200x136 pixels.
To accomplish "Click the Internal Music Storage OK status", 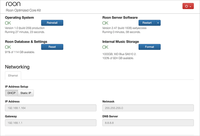I will (x=105, y=47).
